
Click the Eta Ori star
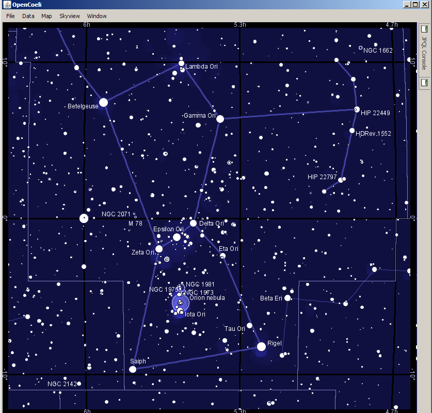click(x=222, y=256)
